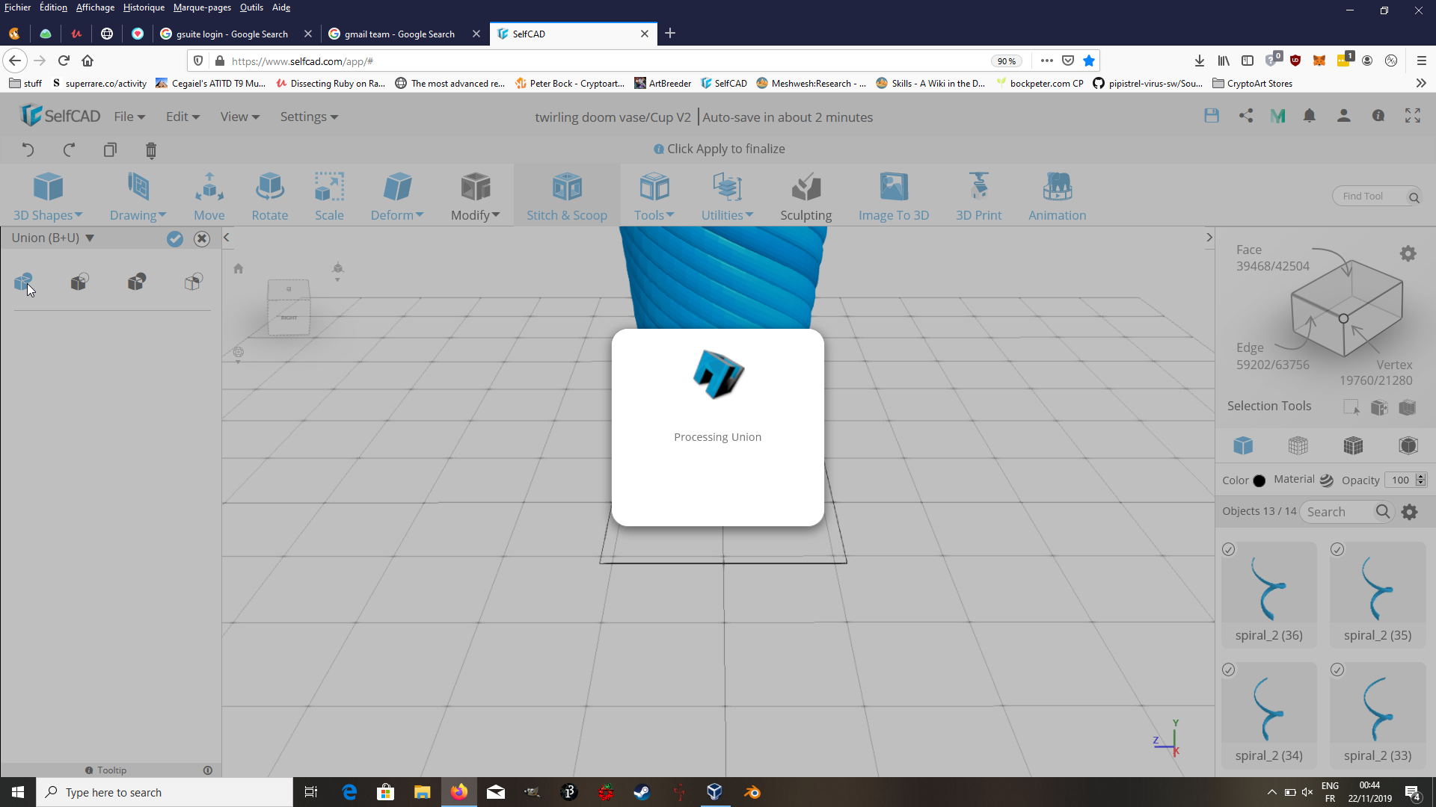Open the Settings menu
This screenshot has height=807, width=1436.
point(309,117)
